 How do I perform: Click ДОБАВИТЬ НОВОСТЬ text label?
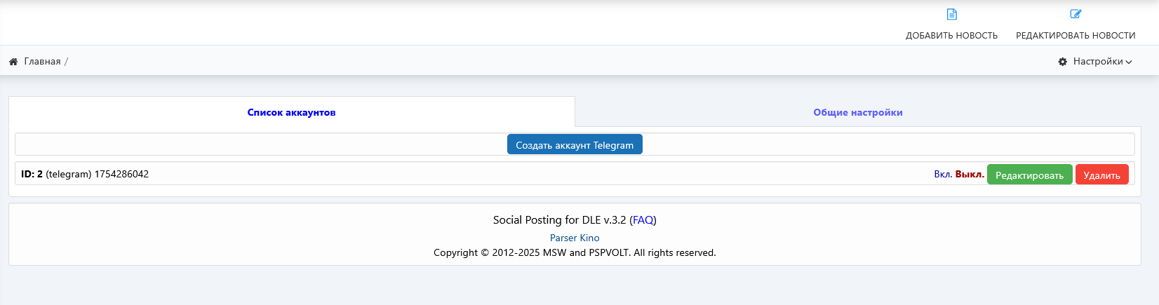coord(951,36)
